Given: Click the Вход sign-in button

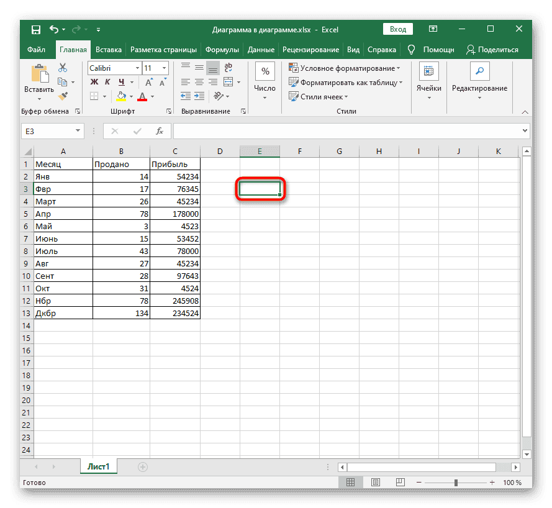Looking at the screenshot, I should 398,29.
